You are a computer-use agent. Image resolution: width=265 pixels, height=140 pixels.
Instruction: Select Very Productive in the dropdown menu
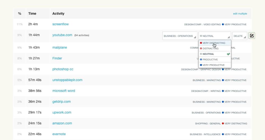point(215,65)
